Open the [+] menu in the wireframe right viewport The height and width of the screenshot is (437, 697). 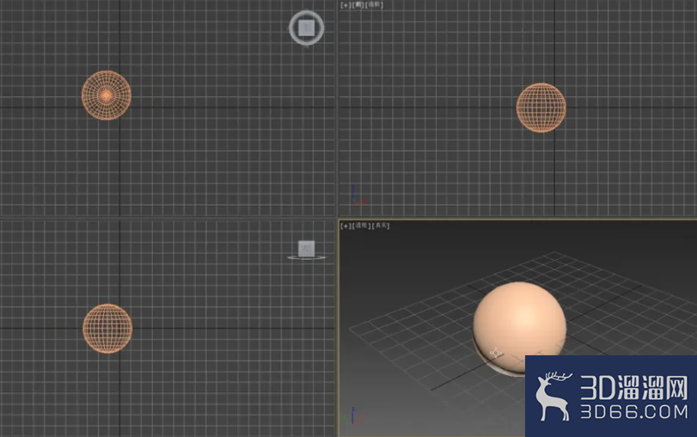pos(345,5)
